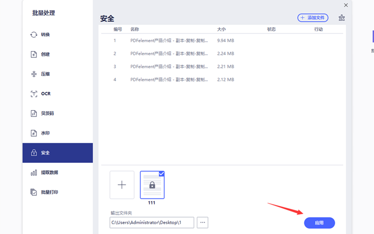Viewport: 374px width, 234px height.
Task: Add a new security template with plus tile
Action: tap(122, 185)
